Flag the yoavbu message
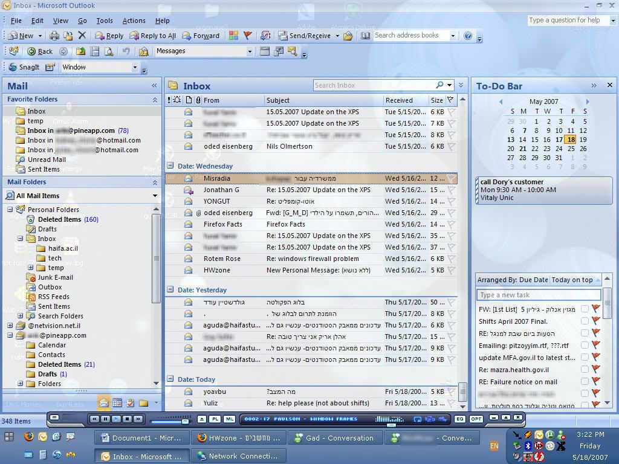 pos(451,391)
